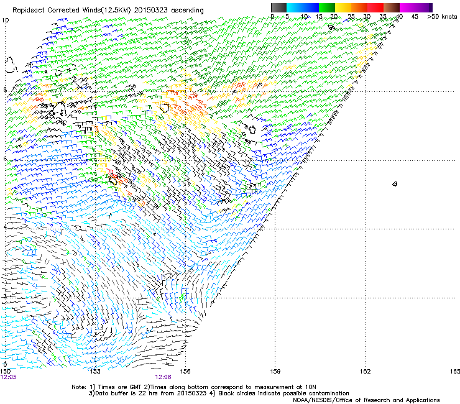Screen dimensions: 460x404
Task: Click the yellow 20-25 knots legend segment
Action: coord(343,7)
